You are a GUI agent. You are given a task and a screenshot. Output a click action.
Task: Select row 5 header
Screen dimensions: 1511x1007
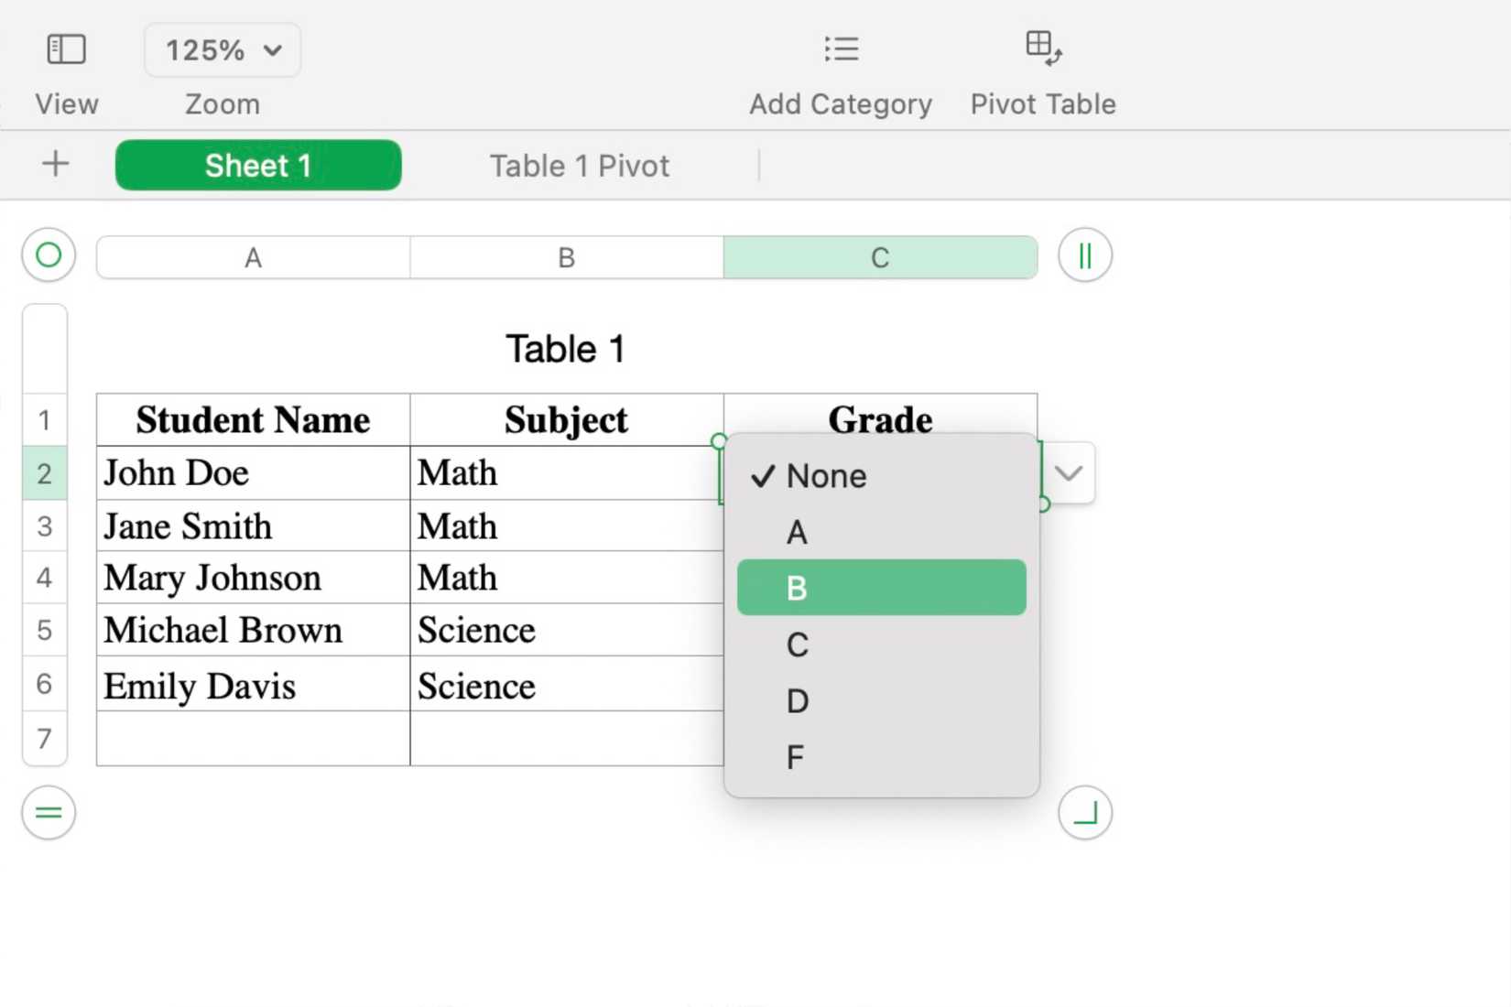click(x=44, y=631)
